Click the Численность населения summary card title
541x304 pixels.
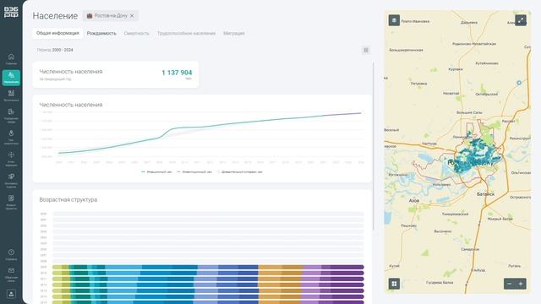71,71
